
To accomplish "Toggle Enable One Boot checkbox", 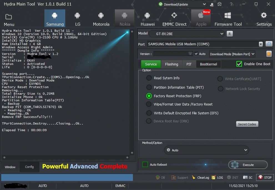I will point(239,64).
